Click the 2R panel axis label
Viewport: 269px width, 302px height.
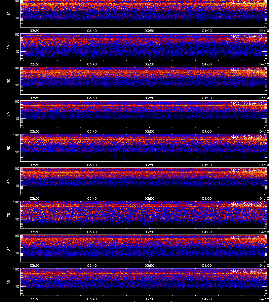9,47
